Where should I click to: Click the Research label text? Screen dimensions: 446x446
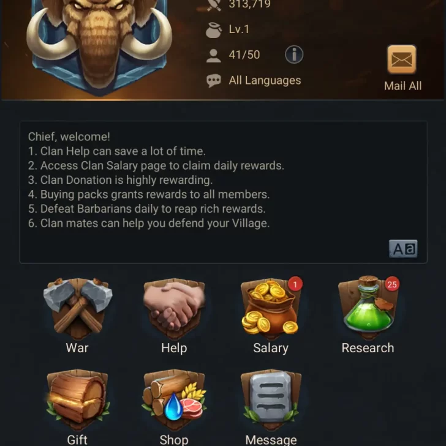[368, 348]
